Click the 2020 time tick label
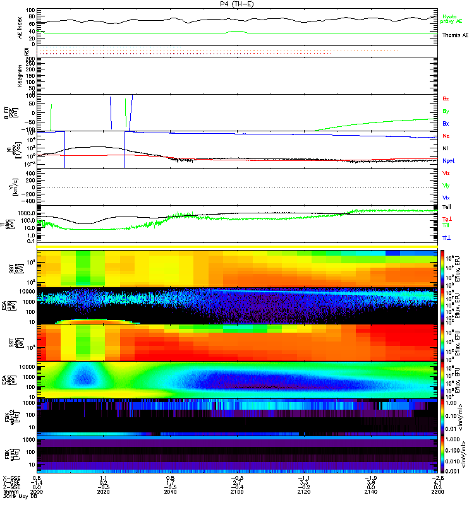 [103, 492]
